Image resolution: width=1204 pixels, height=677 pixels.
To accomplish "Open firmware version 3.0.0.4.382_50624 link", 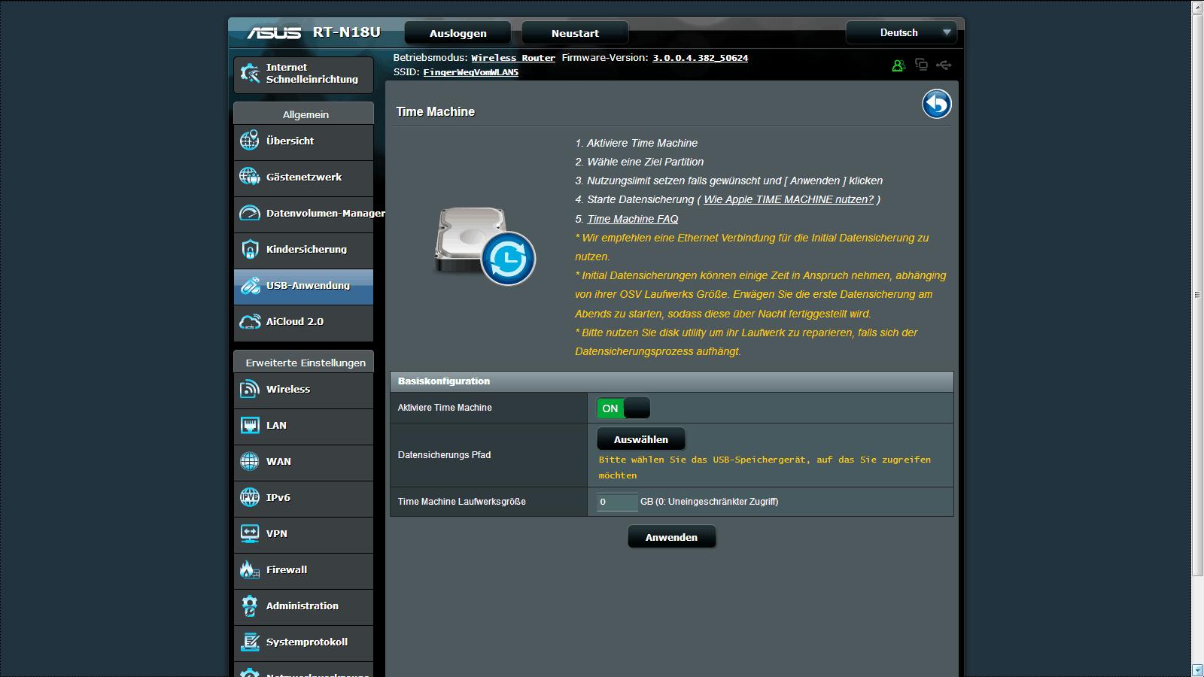I will pos(700,58).
